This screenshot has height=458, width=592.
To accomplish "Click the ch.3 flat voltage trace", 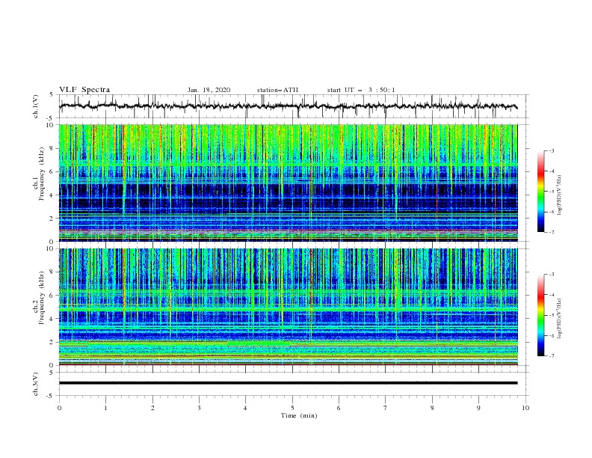I will point(288,383).
